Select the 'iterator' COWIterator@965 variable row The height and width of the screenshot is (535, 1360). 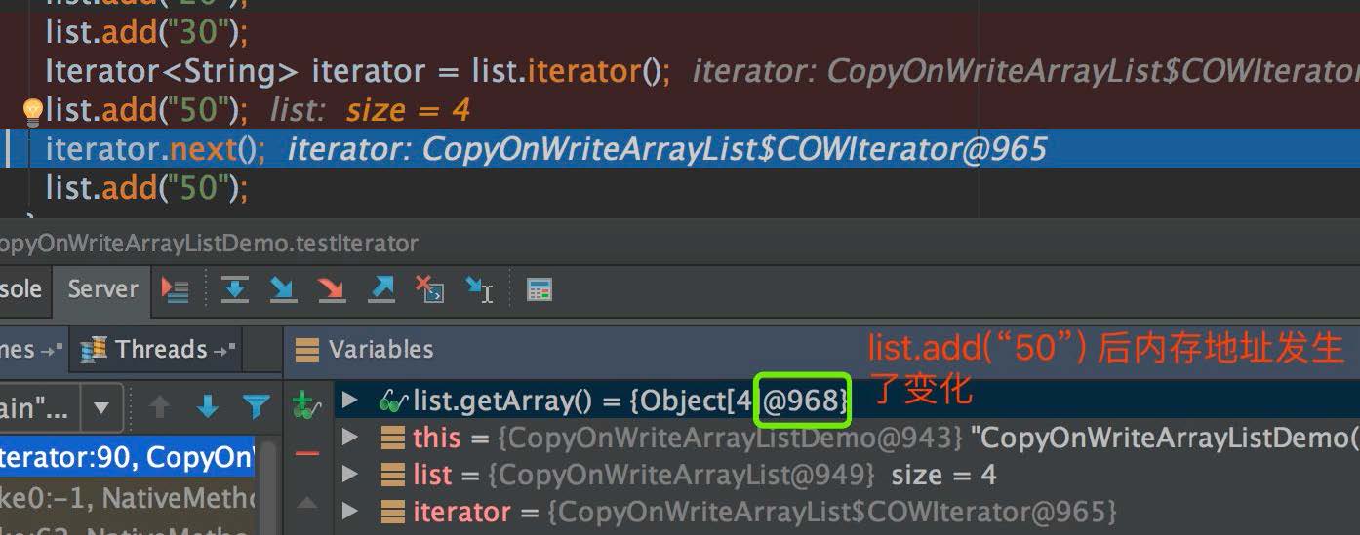pyautogui.click(x=847, y=512)
